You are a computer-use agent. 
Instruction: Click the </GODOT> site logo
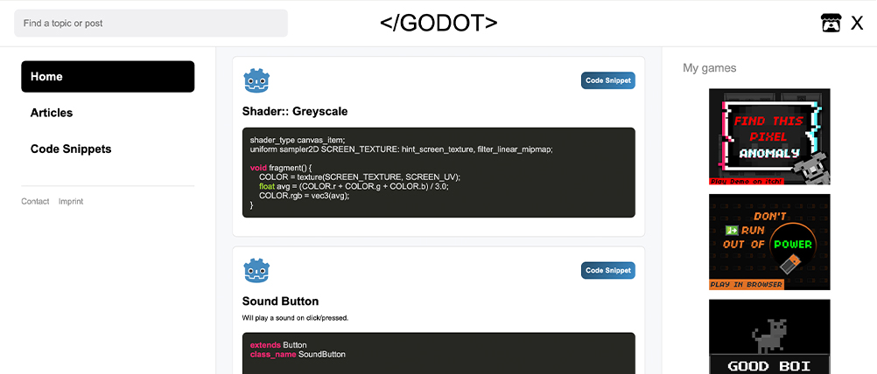click(438, 24)
